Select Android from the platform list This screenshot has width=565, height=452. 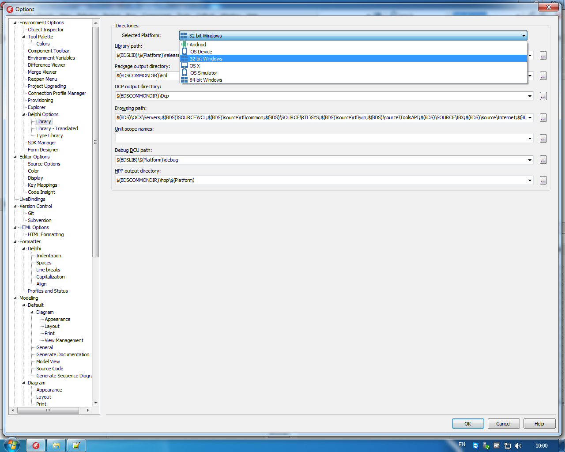[x=197, y=45]
